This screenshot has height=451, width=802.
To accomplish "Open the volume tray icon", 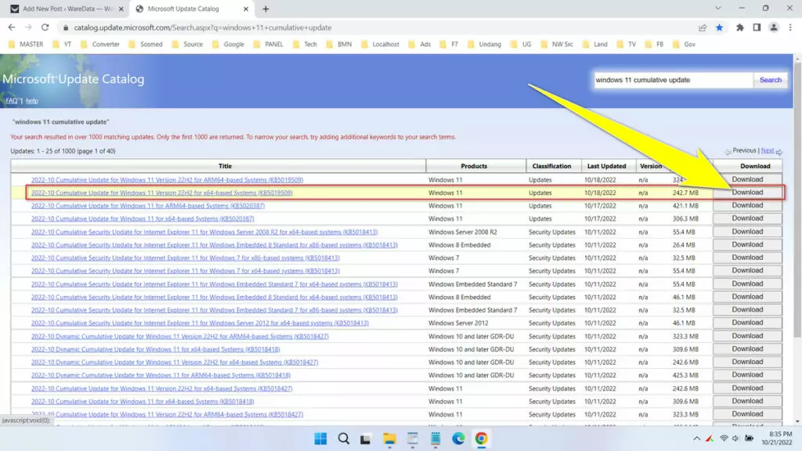I will click(x=735, y=438).
